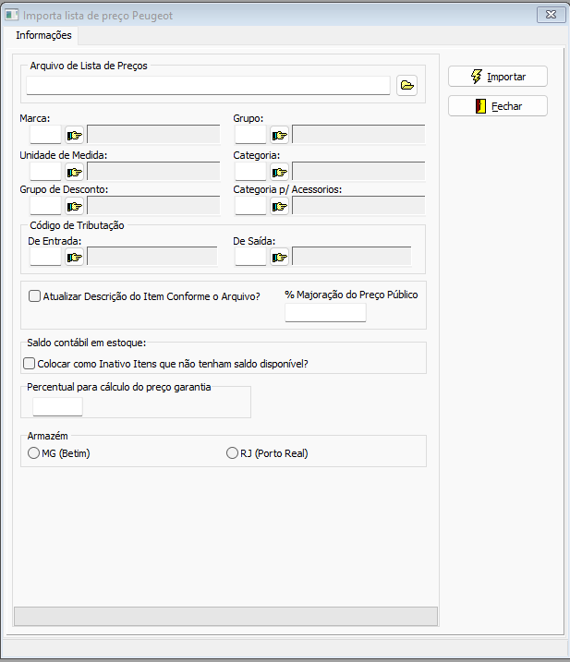The width and height of the screenshot is (570, 662).
Task: Click the Fechar button
Action: [498, 106]
